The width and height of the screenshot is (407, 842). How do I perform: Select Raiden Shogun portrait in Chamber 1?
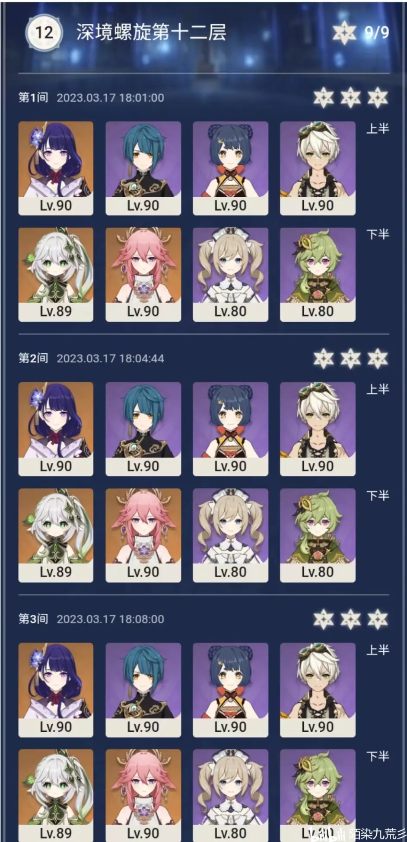(x=56, y=168)
